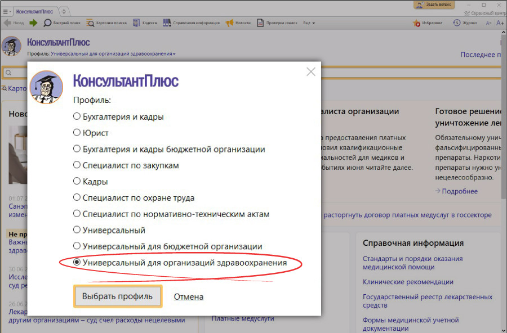The width and height of the screenshot is (507, 333).
Task: Open Формы медицинской учетной документации link
Action: coord(411,324)
